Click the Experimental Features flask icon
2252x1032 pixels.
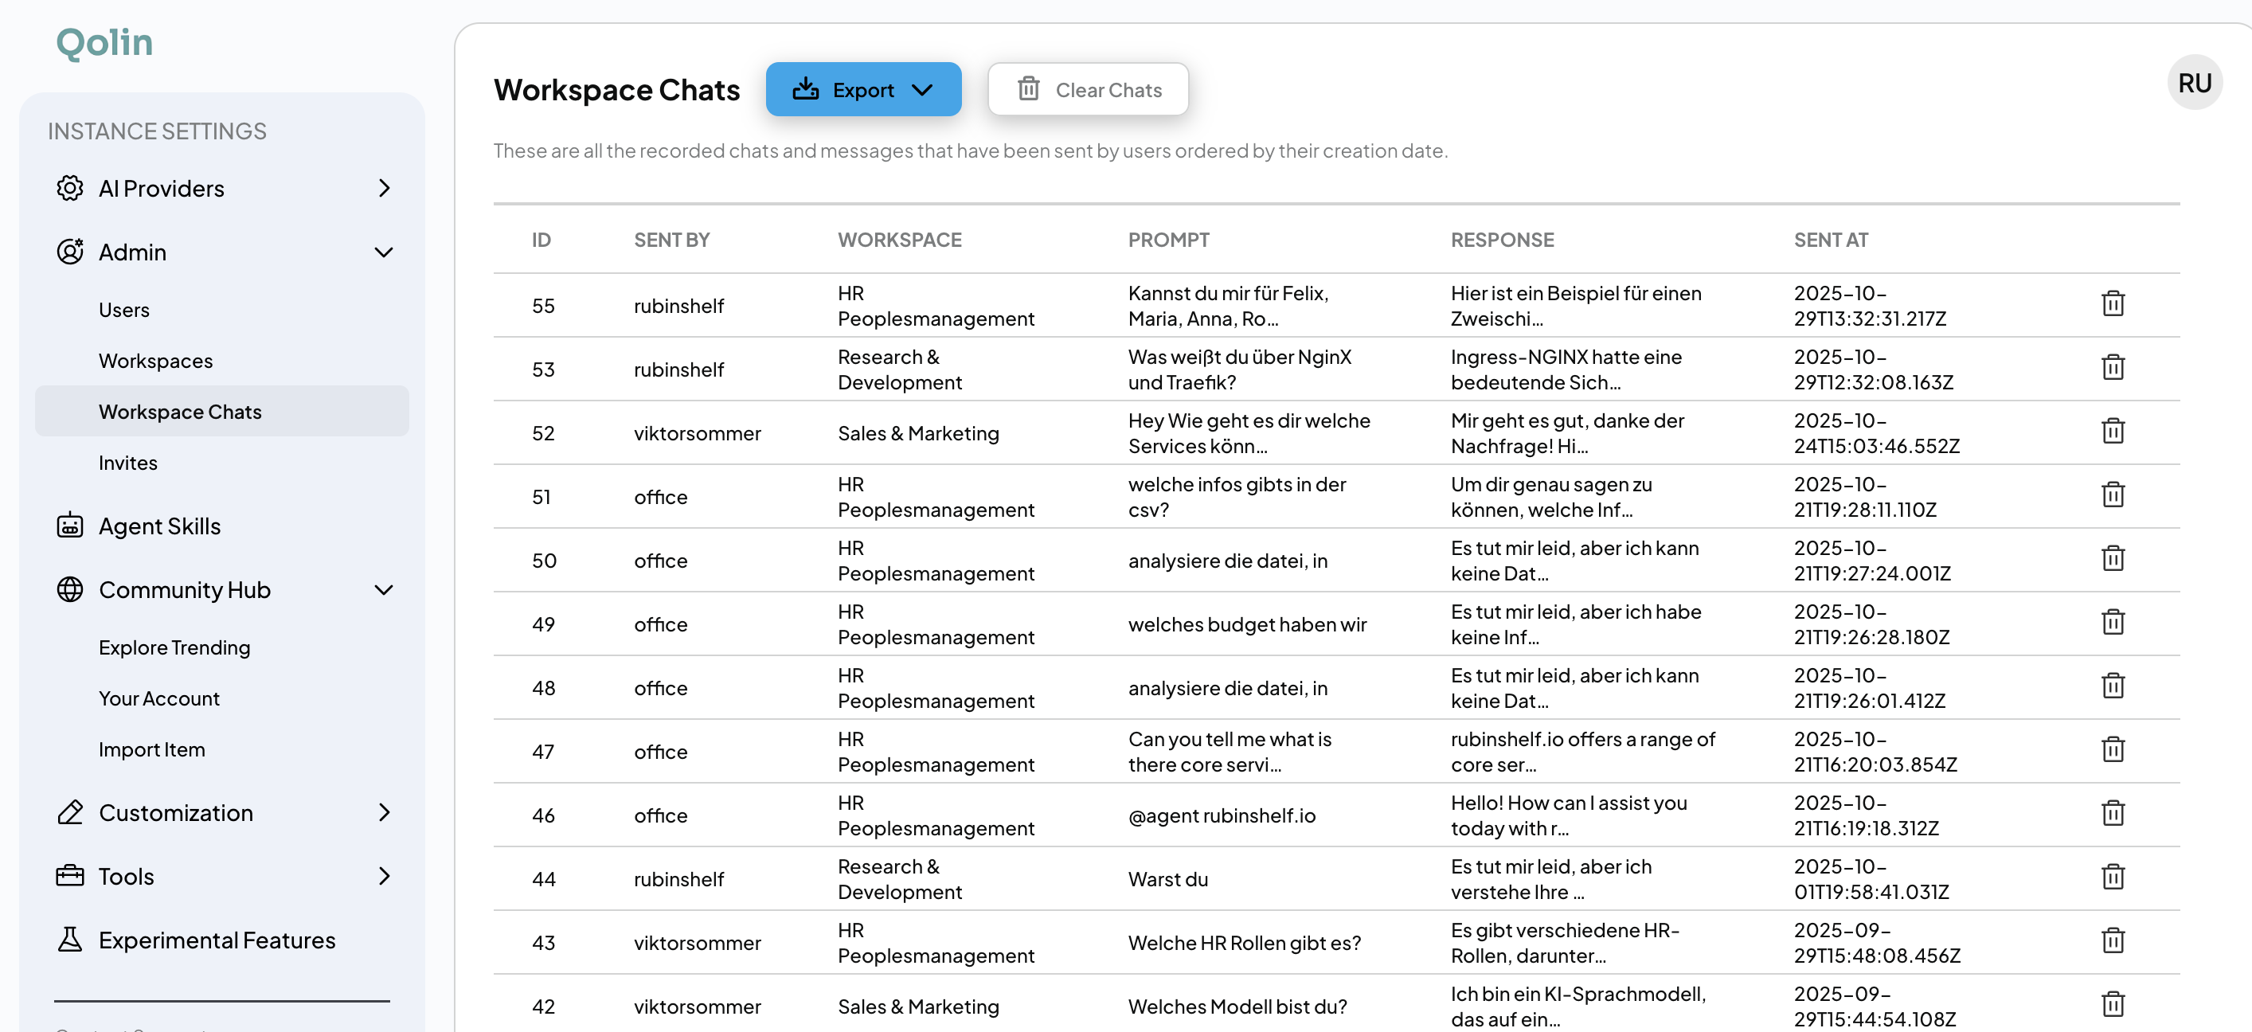pos(69,940)
